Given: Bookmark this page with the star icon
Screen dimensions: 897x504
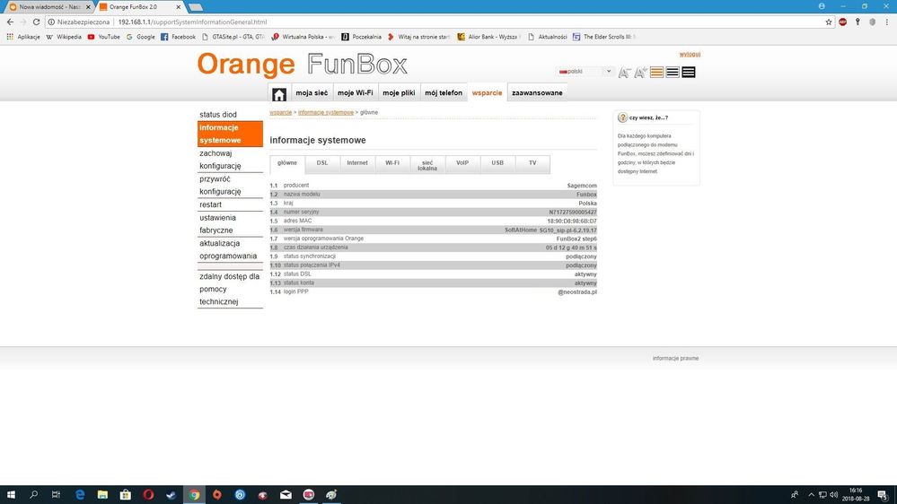Looking at the screenshot, I should (829, 22).
